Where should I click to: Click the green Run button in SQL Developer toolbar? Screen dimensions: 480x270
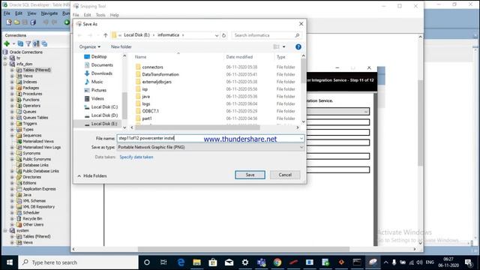pyautogui.click(x=67, y=22)
